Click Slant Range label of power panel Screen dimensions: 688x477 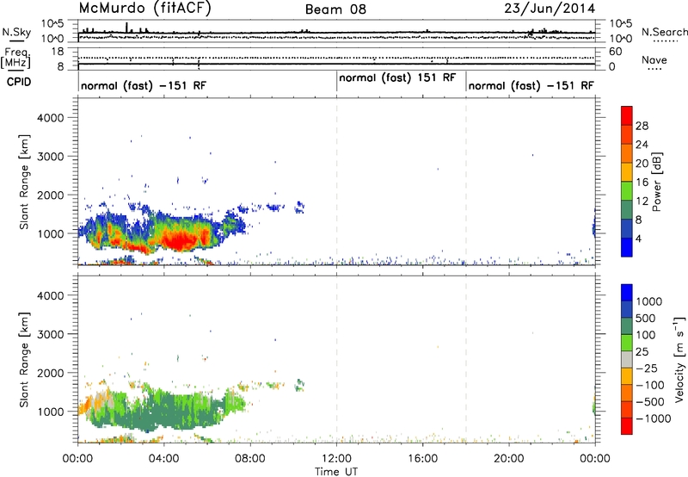(24, 182)
